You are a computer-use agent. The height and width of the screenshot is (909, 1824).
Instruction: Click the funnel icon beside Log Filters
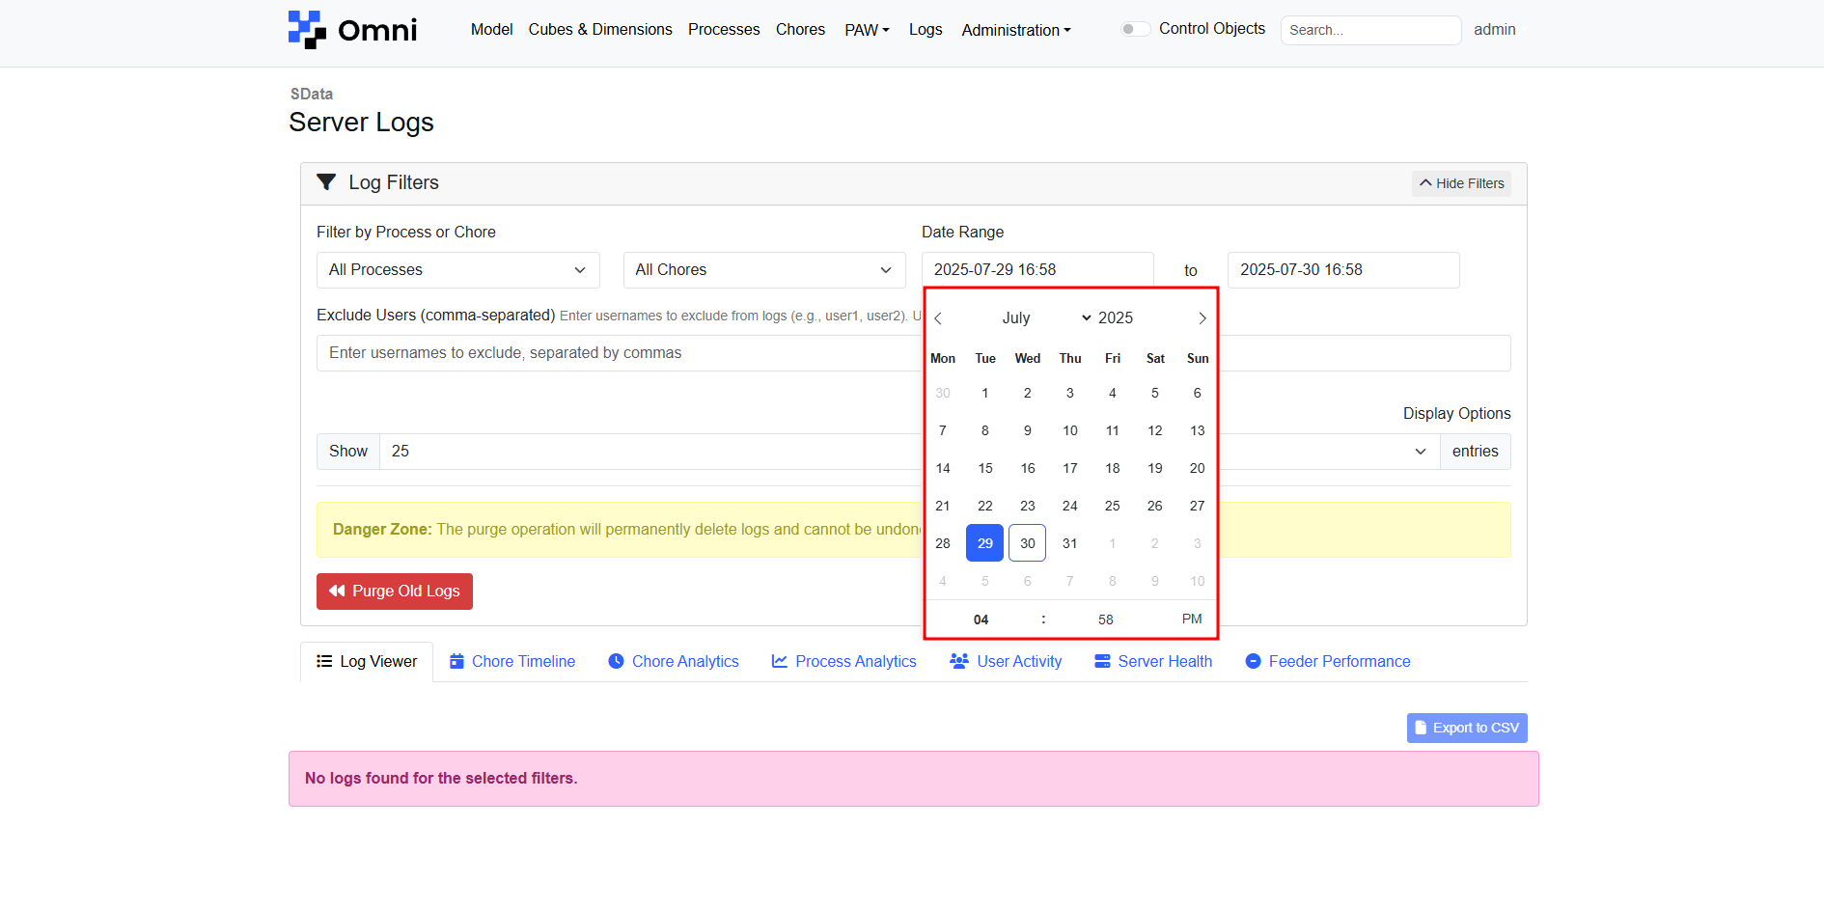(326, 182)
